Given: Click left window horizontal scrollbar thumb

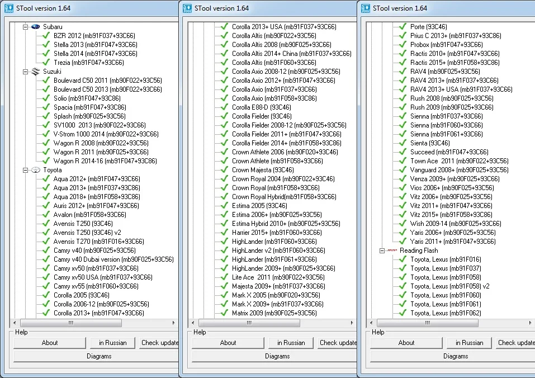Looking at the screenshot, I should 71,323.
